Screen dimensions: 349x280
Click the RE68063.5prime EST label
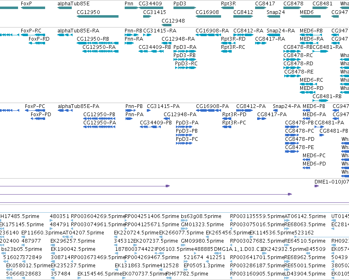305,224
